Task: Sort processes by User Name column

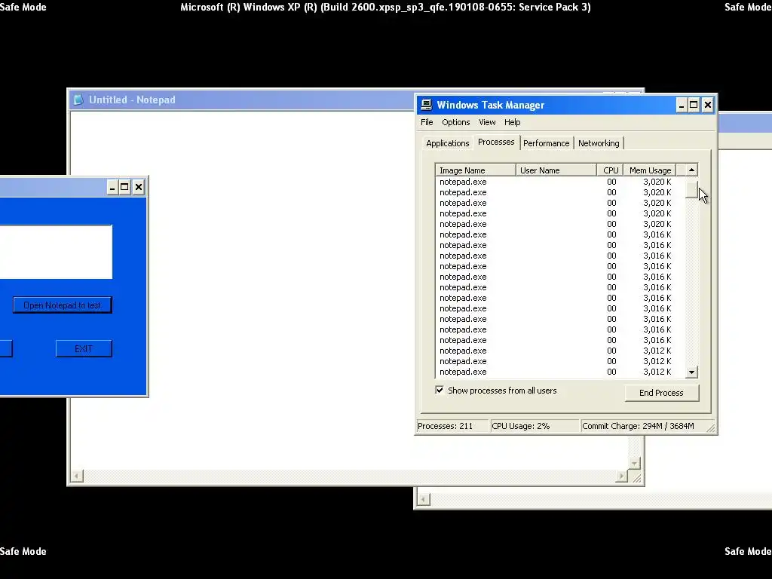Action: point(556,170)
